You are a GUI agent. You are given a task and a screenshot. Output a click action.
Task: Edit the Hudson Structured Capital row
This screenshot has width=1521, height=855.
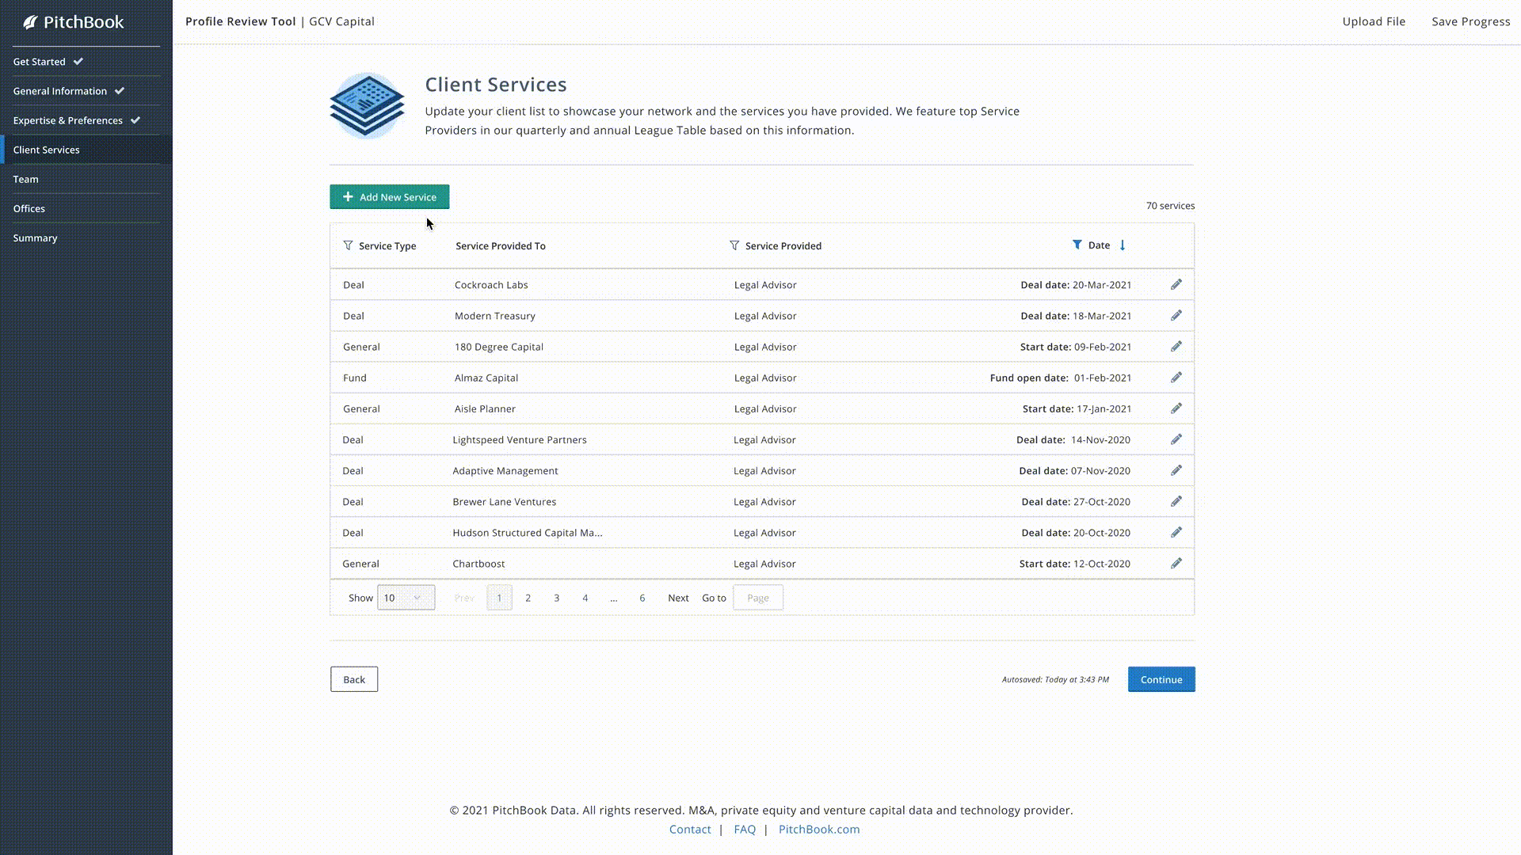pos(1176,532)
